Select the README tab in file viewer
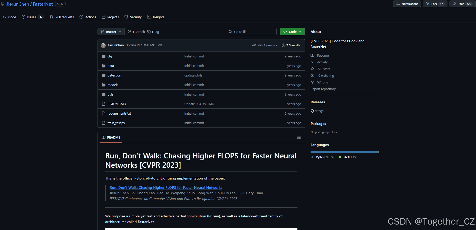The width and height of the screenshot is (476, 230). (111, 137)
